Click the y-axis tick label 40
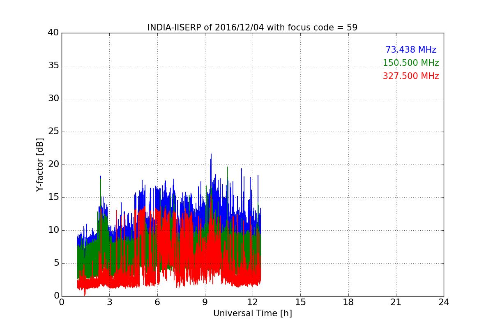This screenshot has width=493, height=329. click(x=53, y=33)
